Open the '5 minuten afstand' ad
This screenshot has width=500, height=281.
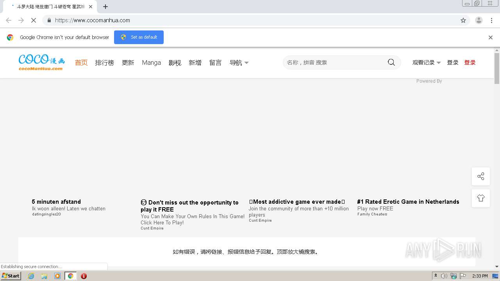tap(56, 202)
